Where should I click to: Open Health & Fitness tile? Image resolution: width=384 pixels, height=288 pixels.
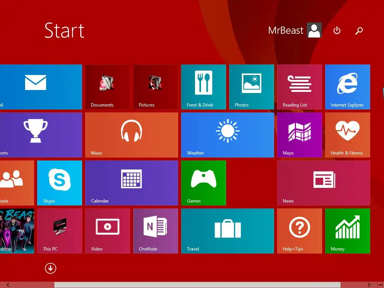[348, 135]
